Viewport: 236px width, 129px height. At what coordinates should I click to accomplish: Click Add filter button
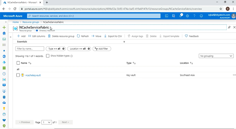[x=102, y=49]
